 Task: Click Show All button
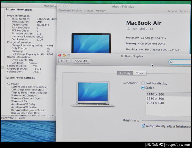click(x=81, y=61)
